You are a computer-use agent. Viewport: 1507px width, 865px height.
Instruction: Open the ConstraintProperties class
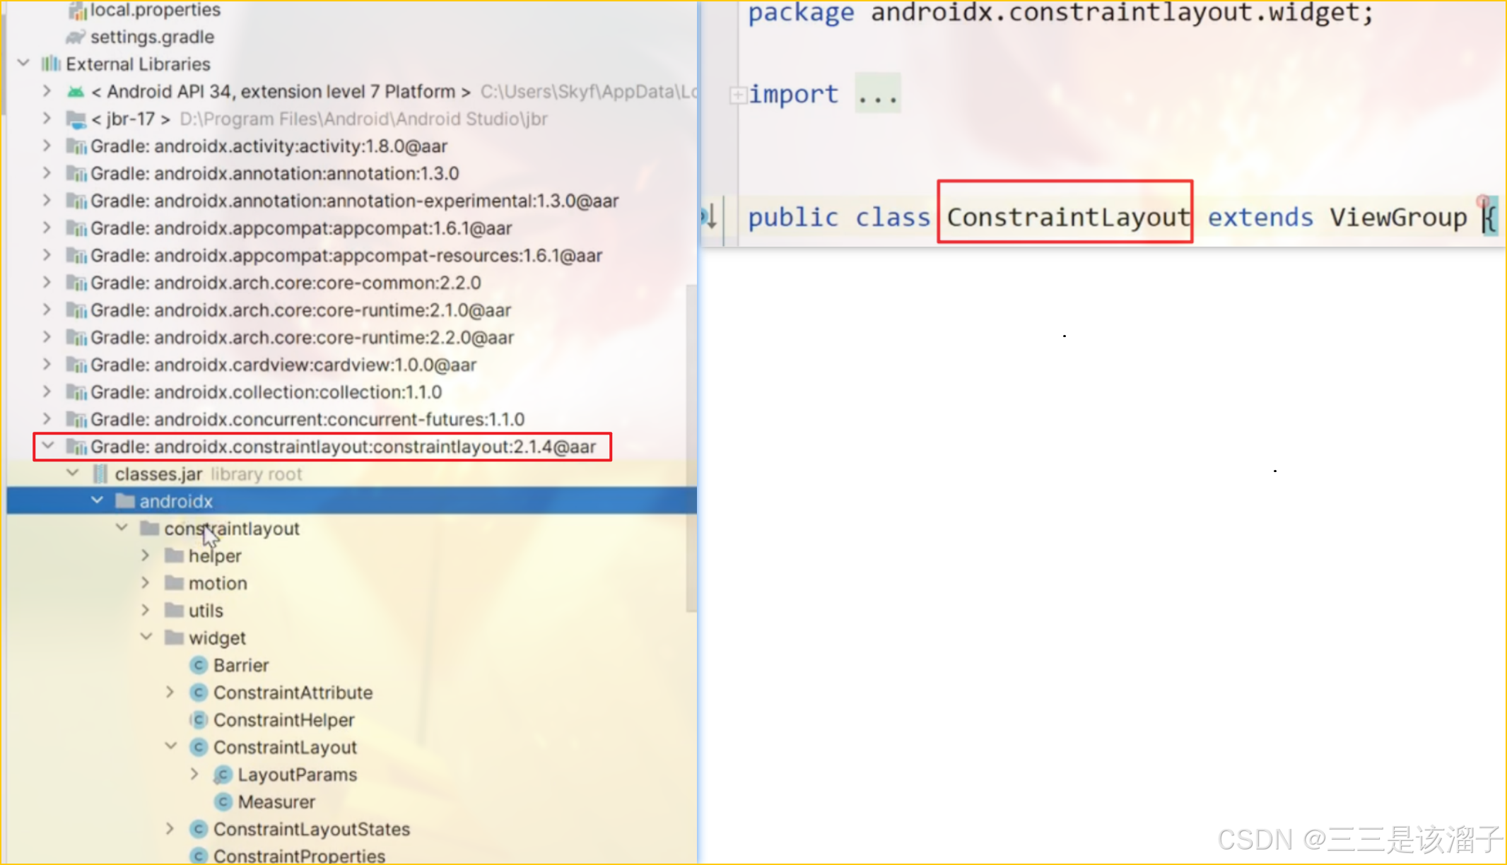[x=299, y=855]
